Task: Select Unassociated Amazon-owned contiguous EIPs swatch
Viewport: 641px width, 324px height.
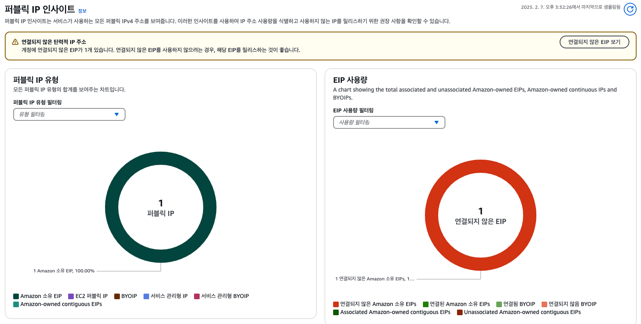Action: tap(460, 312)
